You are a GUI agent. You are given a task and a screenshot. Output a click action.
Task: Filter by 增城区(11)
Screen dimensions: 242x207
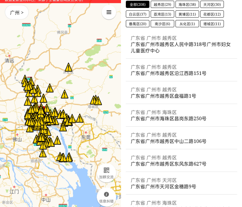tap(212, 24)
